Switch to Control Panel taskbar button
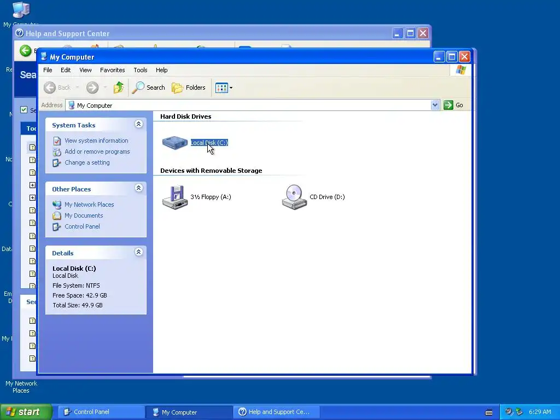This screenshot has width=560, height=420. coord(101,412)
